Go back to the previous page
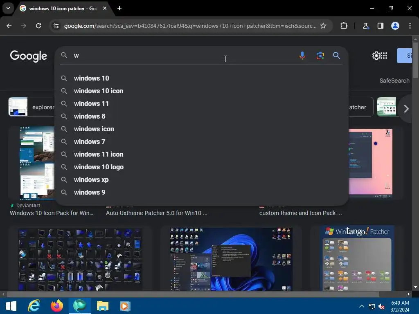The width and height of the screenshot is (419, 314). tap(9, 26)
